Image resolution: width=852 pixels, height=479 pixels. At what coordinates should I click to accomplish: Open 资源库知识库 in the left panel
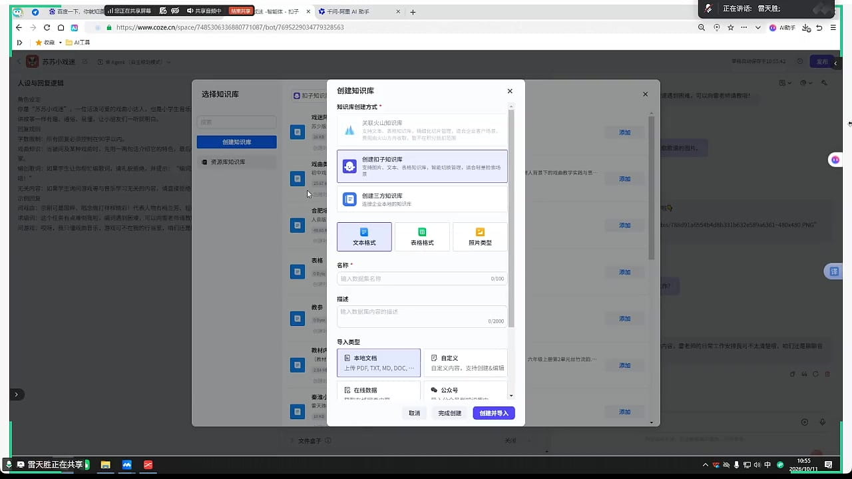pyautogui.click(x=237, y=162)
